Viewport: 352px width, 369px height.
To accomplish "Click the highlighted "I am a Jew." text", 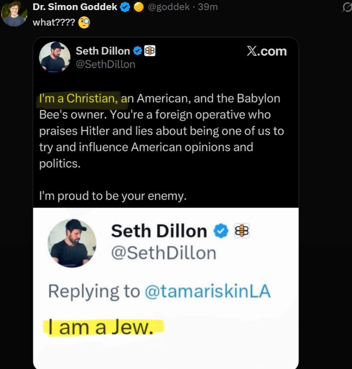I will coord(103,327).
